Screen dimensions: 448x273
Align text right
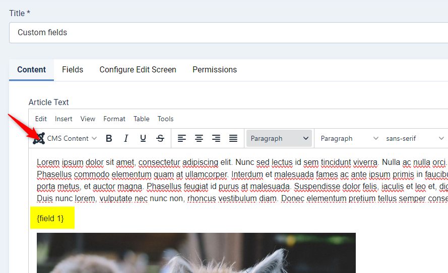pos(216,138)
